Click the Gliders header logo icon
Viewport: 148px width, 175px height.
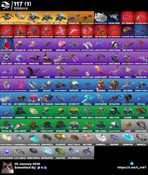(x=5, y=5)
